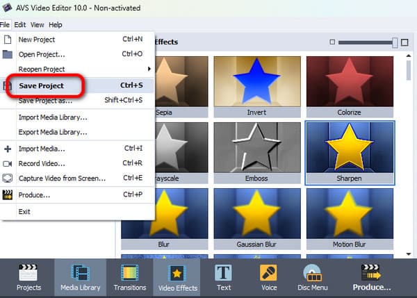The width and height of the screenshot is (417, 298).
Task: Click the effects list scroll down arrow
Action: point(409,254)
